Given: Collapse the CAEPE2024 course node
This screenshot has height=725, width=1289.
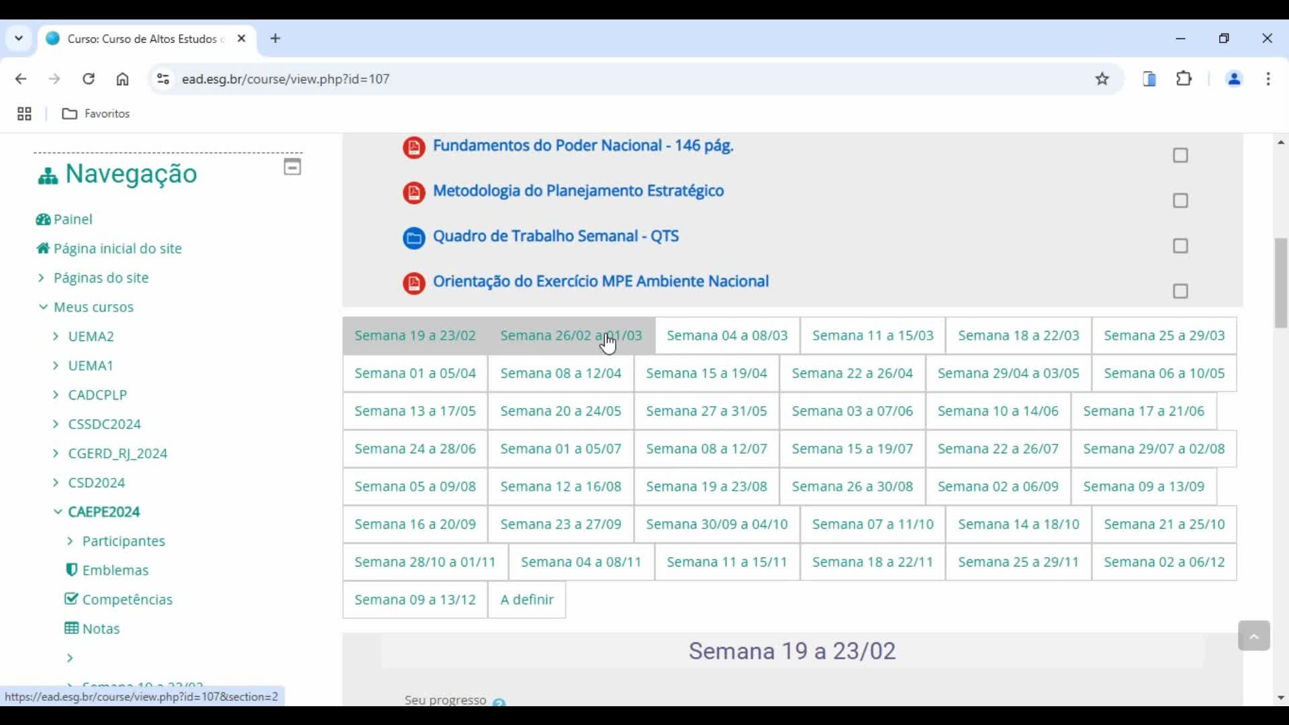Looking at the screenshot, I should point(57,512).
